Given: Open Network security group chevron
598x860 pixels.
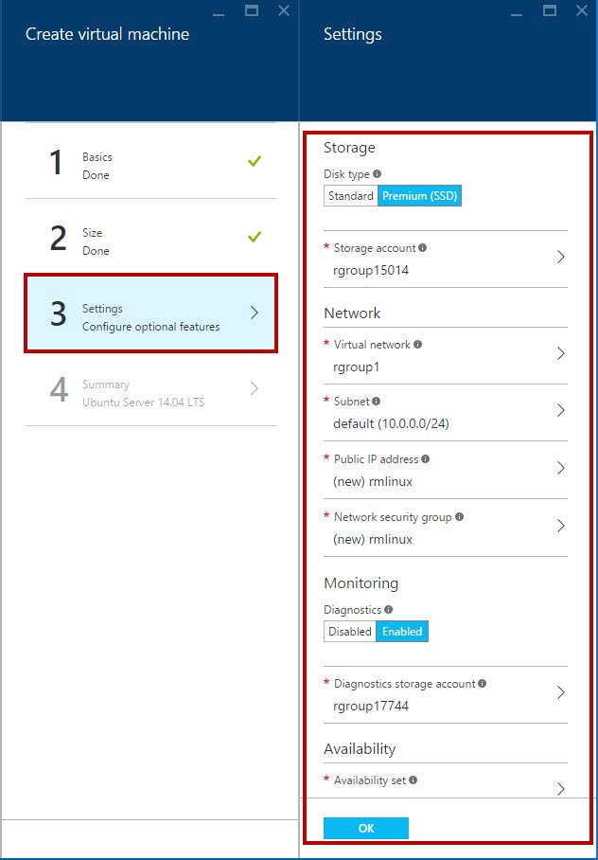Looking at the screenshot, I should coord(561,526).
